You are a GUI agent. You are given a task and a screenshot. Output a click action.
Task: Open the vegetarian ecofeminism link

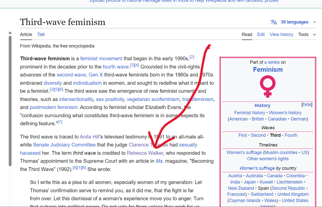(x=153, y=99)
